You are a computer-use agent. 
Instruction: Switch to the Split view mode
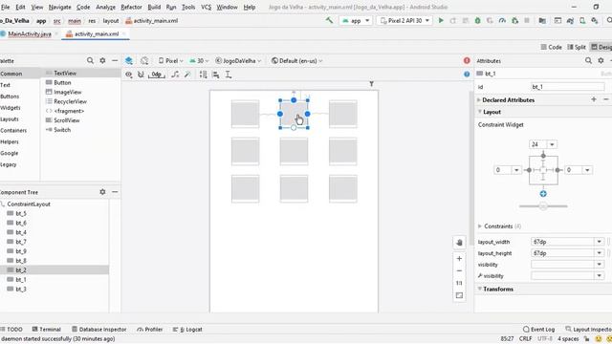(x=577, y=47)
